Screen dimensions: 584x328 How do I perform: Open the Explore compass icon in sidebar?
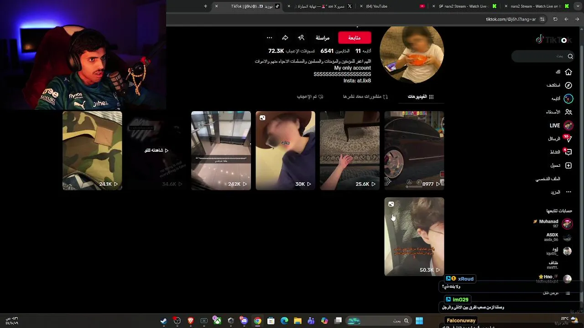click(x=568, y=85)
